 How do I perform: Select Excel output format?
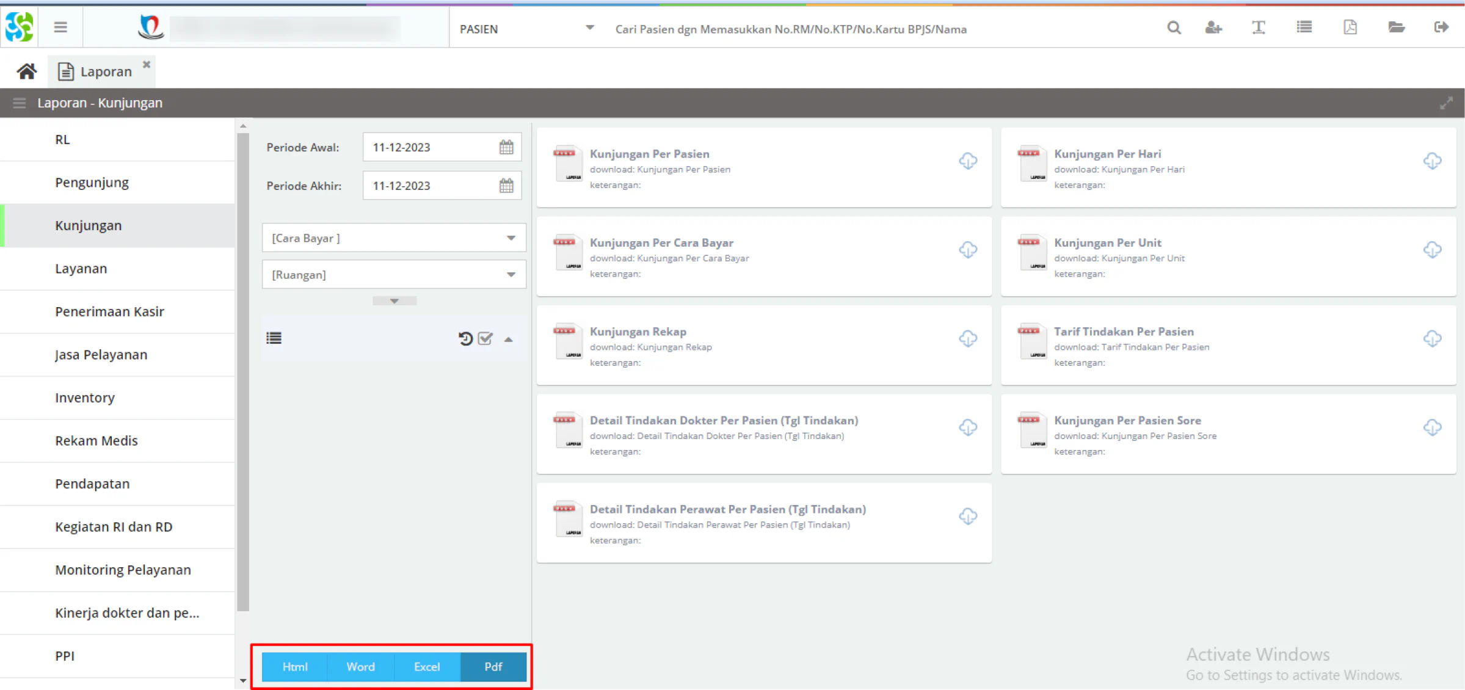pyautogui.click(x=427, y=667)
